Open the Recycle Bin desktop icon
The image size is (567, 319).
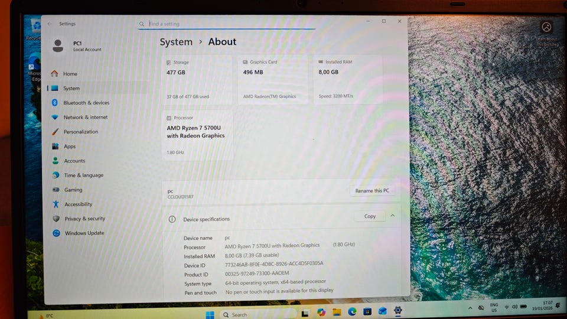pyautogui.click(x=34, y=30)
